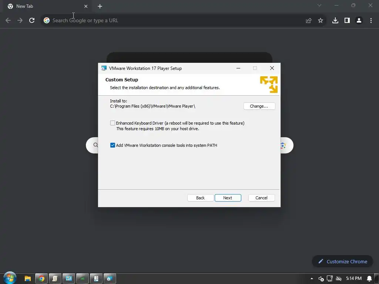Click the network tray icon
Viewport: 379px width, 284px height.
[x=330, y=278]
